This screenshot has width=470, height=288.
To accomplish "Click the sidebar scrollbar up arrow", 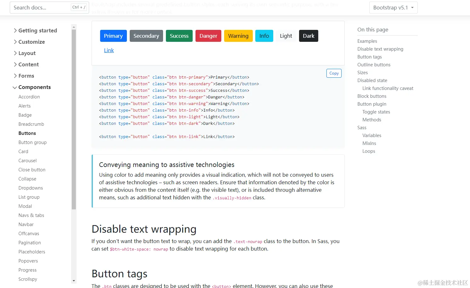I will pos(74,27).
